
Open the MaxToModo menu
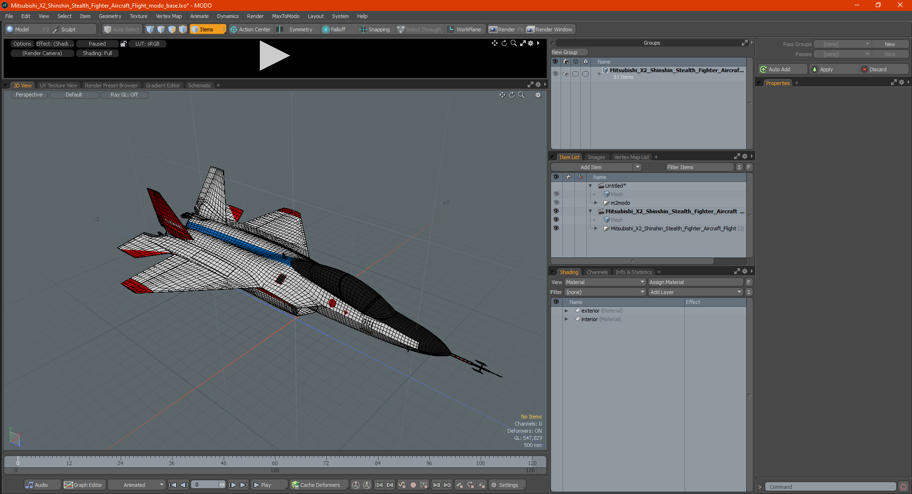pos(285,16)
